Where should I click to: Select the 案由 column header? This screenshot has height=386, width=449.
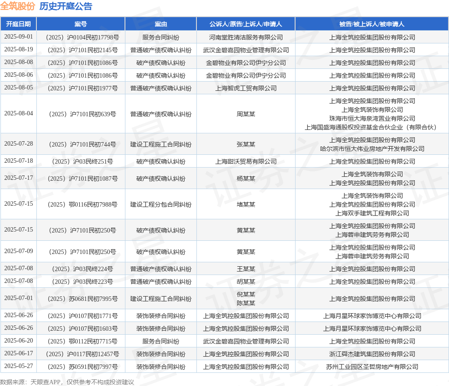(x=160, y=24)
